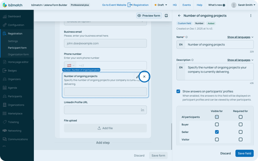The image size is (258, 161).
Task: Click the Preview form button
Action: [x=149, y=16]
